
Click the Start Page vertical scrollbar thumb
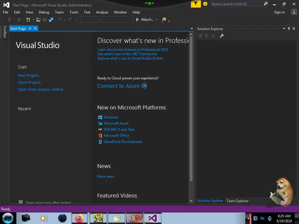pyautogui.click(x=191, y=108)
